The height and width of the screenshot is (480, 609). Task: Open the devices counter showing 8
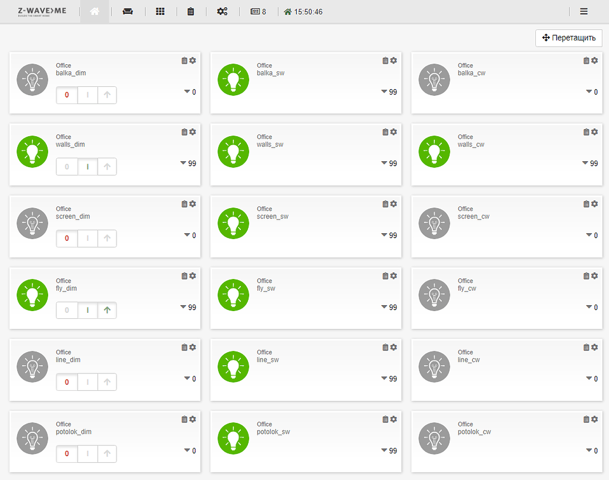coord(258,12)
